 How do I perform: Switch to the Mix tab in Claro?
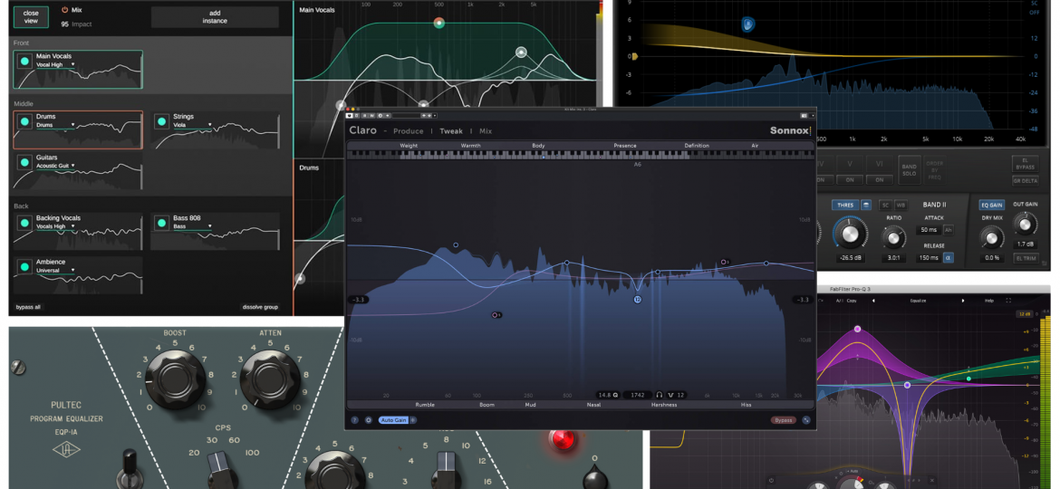(486, 131)
